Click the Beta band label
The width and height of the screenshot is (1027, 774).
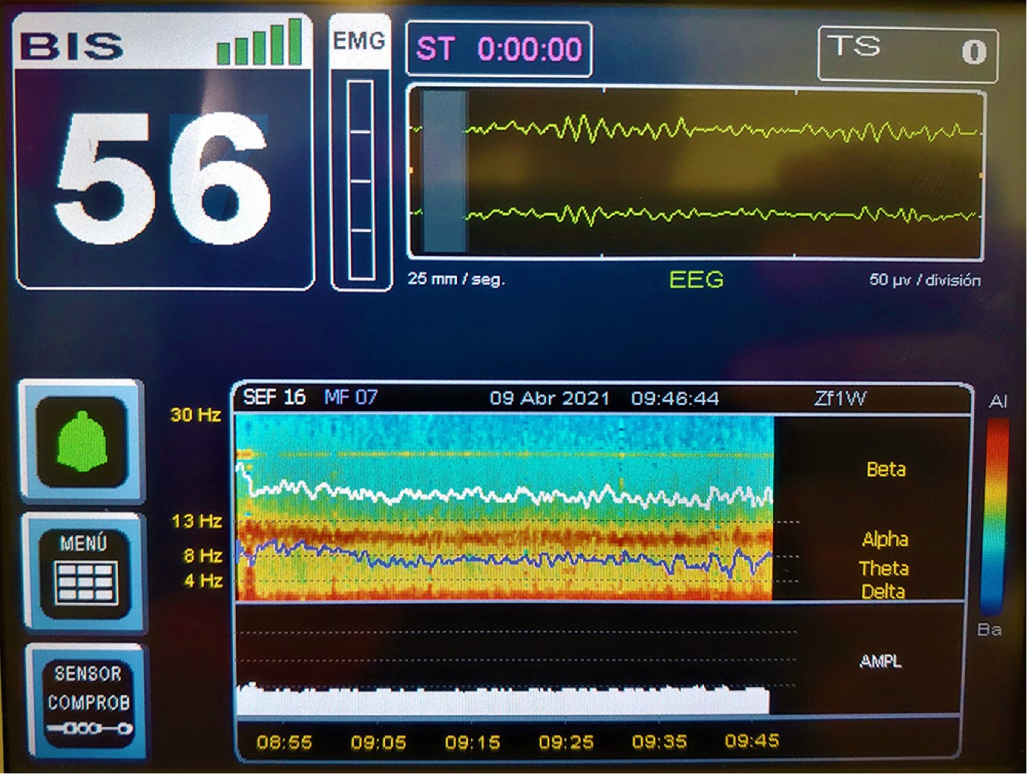point(886,469)
